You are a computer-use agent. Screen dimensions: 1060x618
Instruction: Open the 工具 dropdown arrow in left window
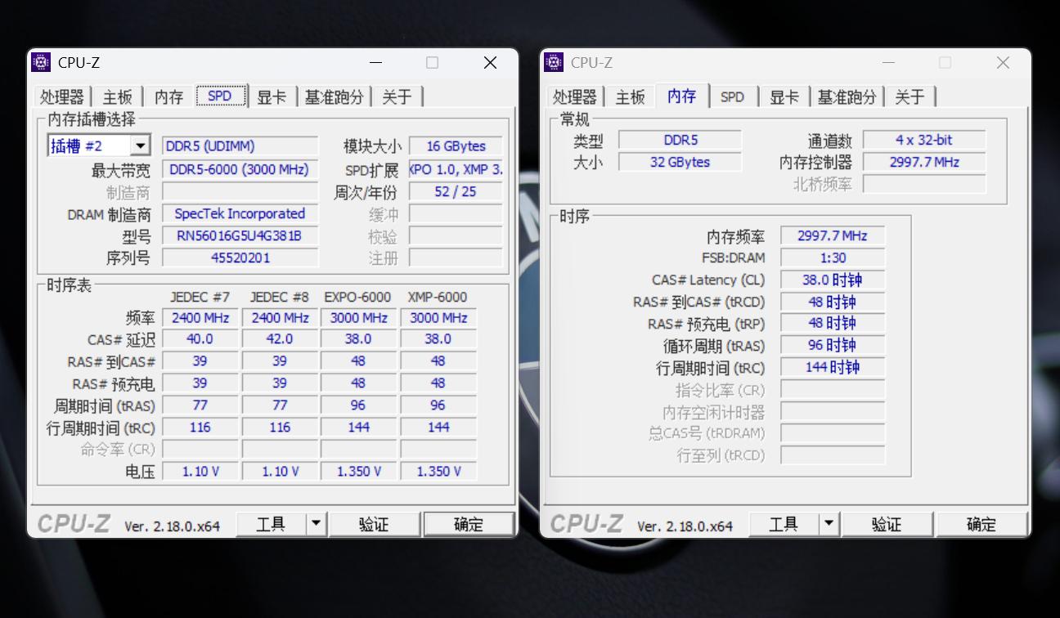click(x=317, y=524)
